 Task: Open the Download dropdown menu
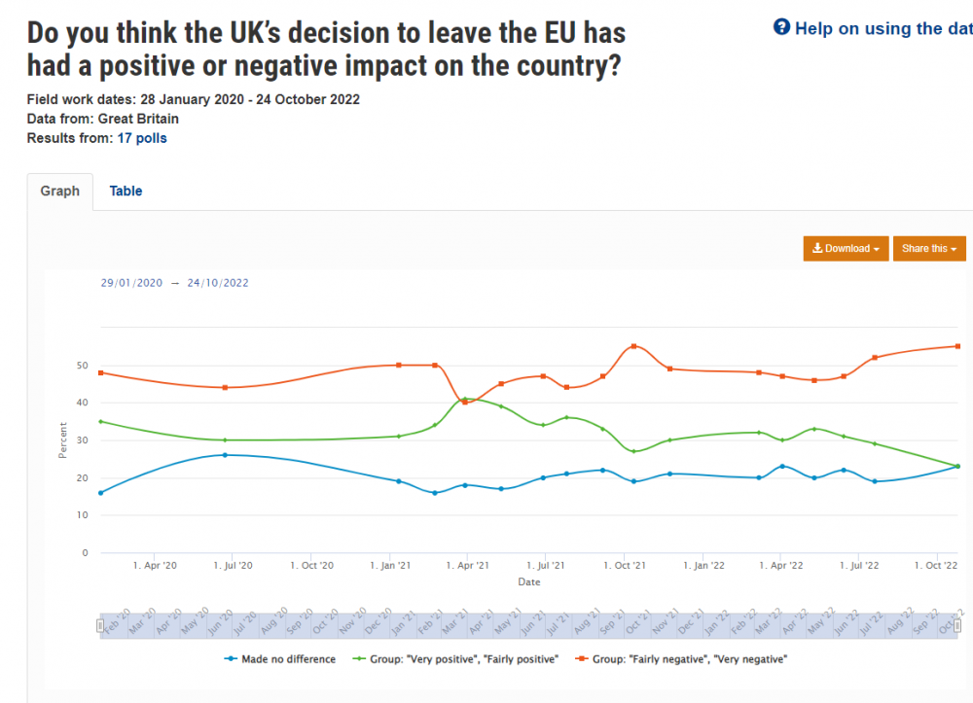pos(846,249)
